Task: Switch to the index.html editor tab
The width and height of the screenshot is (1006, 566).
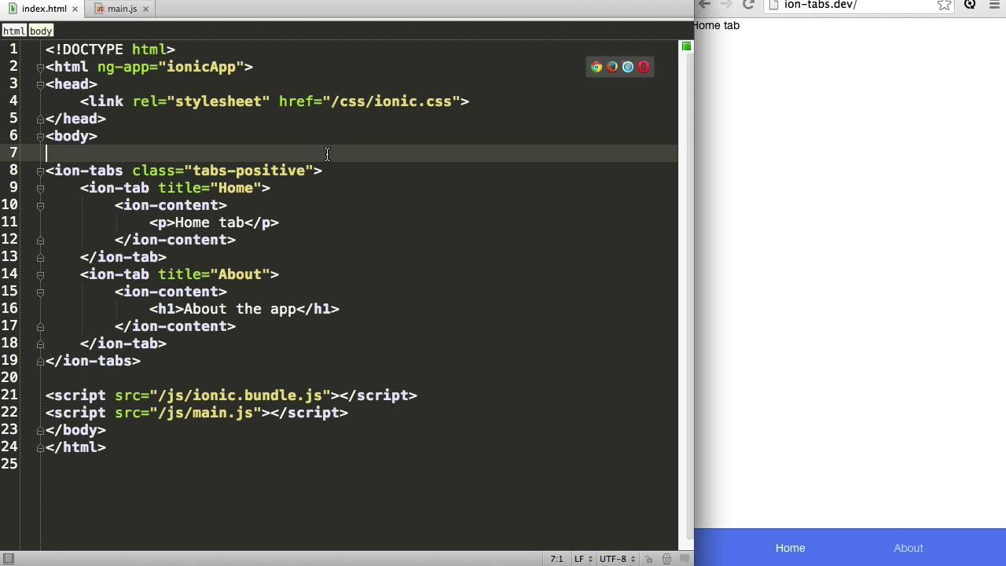Action: 43,9
